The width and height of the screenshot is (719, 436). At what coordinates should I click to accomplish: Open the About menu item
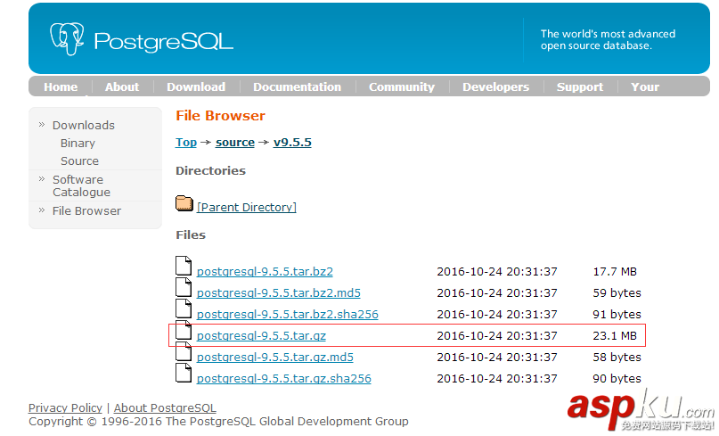point(122,86)
